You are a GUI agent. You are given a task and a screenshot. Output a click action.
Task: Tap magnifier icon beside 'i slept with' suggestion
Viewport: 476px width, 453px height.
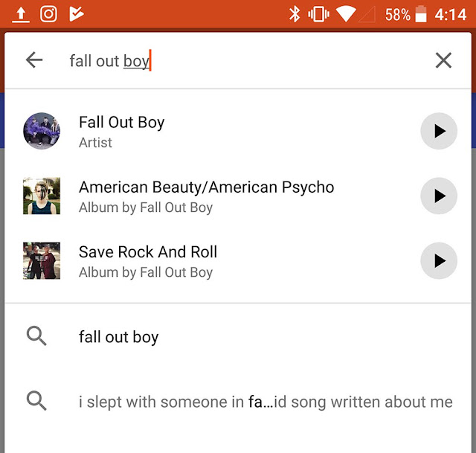[x=36, y=402]
